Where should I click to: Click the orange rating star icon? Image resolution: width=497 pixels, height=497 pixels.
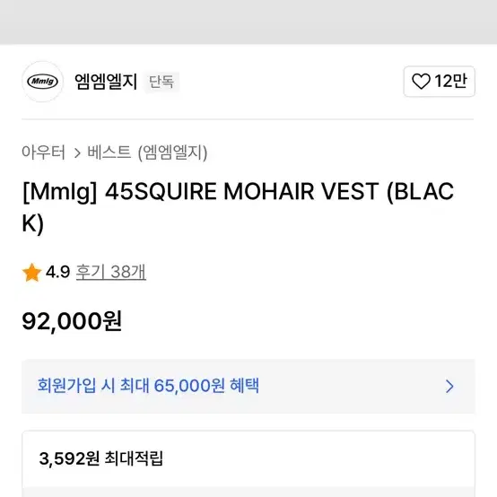tap(31, 272)
